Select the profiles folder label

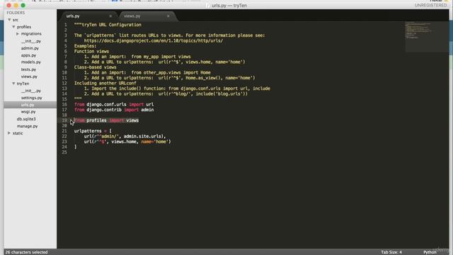[x=23, y=27]
